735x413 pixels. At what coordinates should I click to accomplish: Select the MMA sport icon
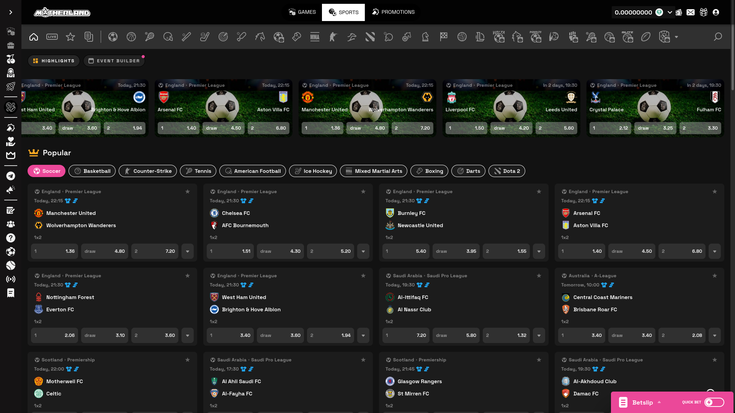click(x=315, y=37)
